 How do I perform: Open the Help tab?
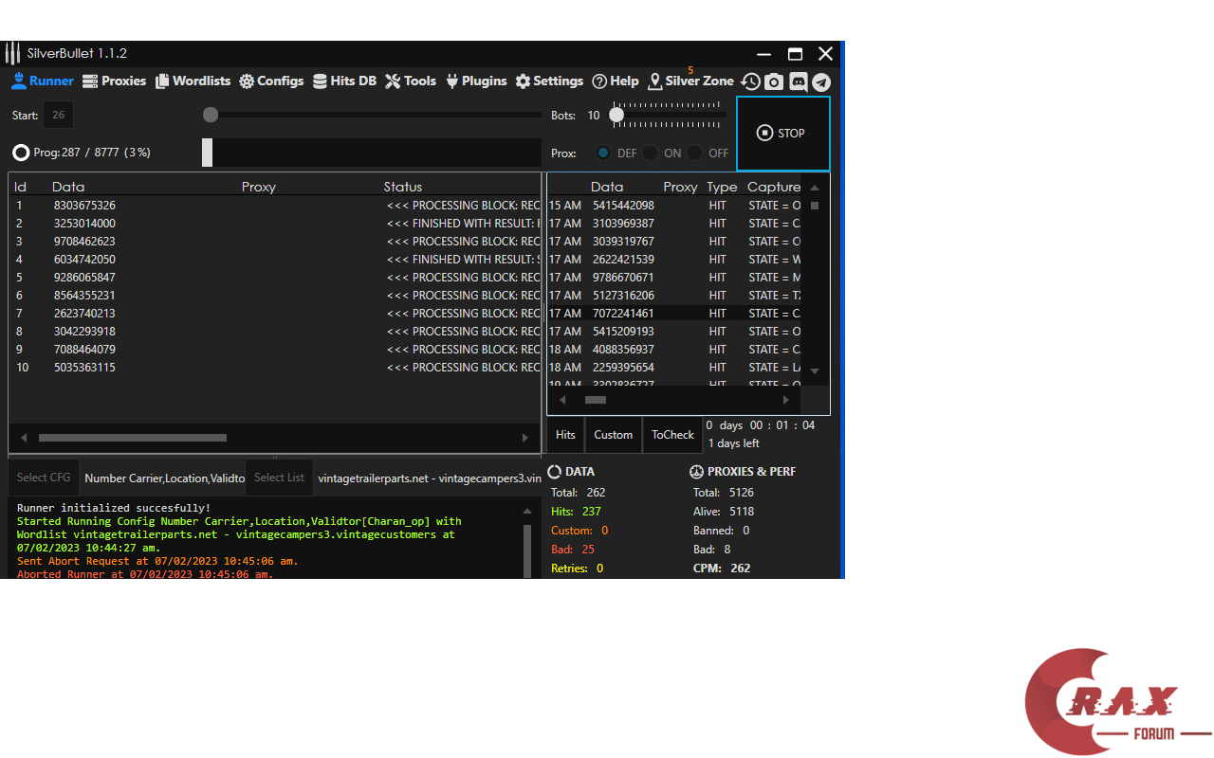(616, 81)
